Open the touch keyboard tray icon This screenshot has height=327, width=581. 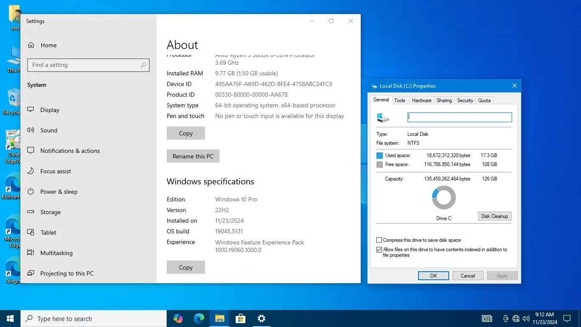[x=487, y=318]
